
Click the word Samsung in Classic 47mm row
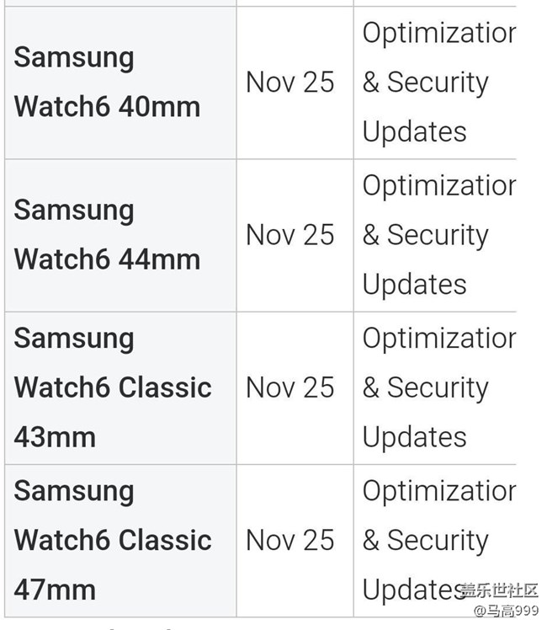[x=74, y=490]
